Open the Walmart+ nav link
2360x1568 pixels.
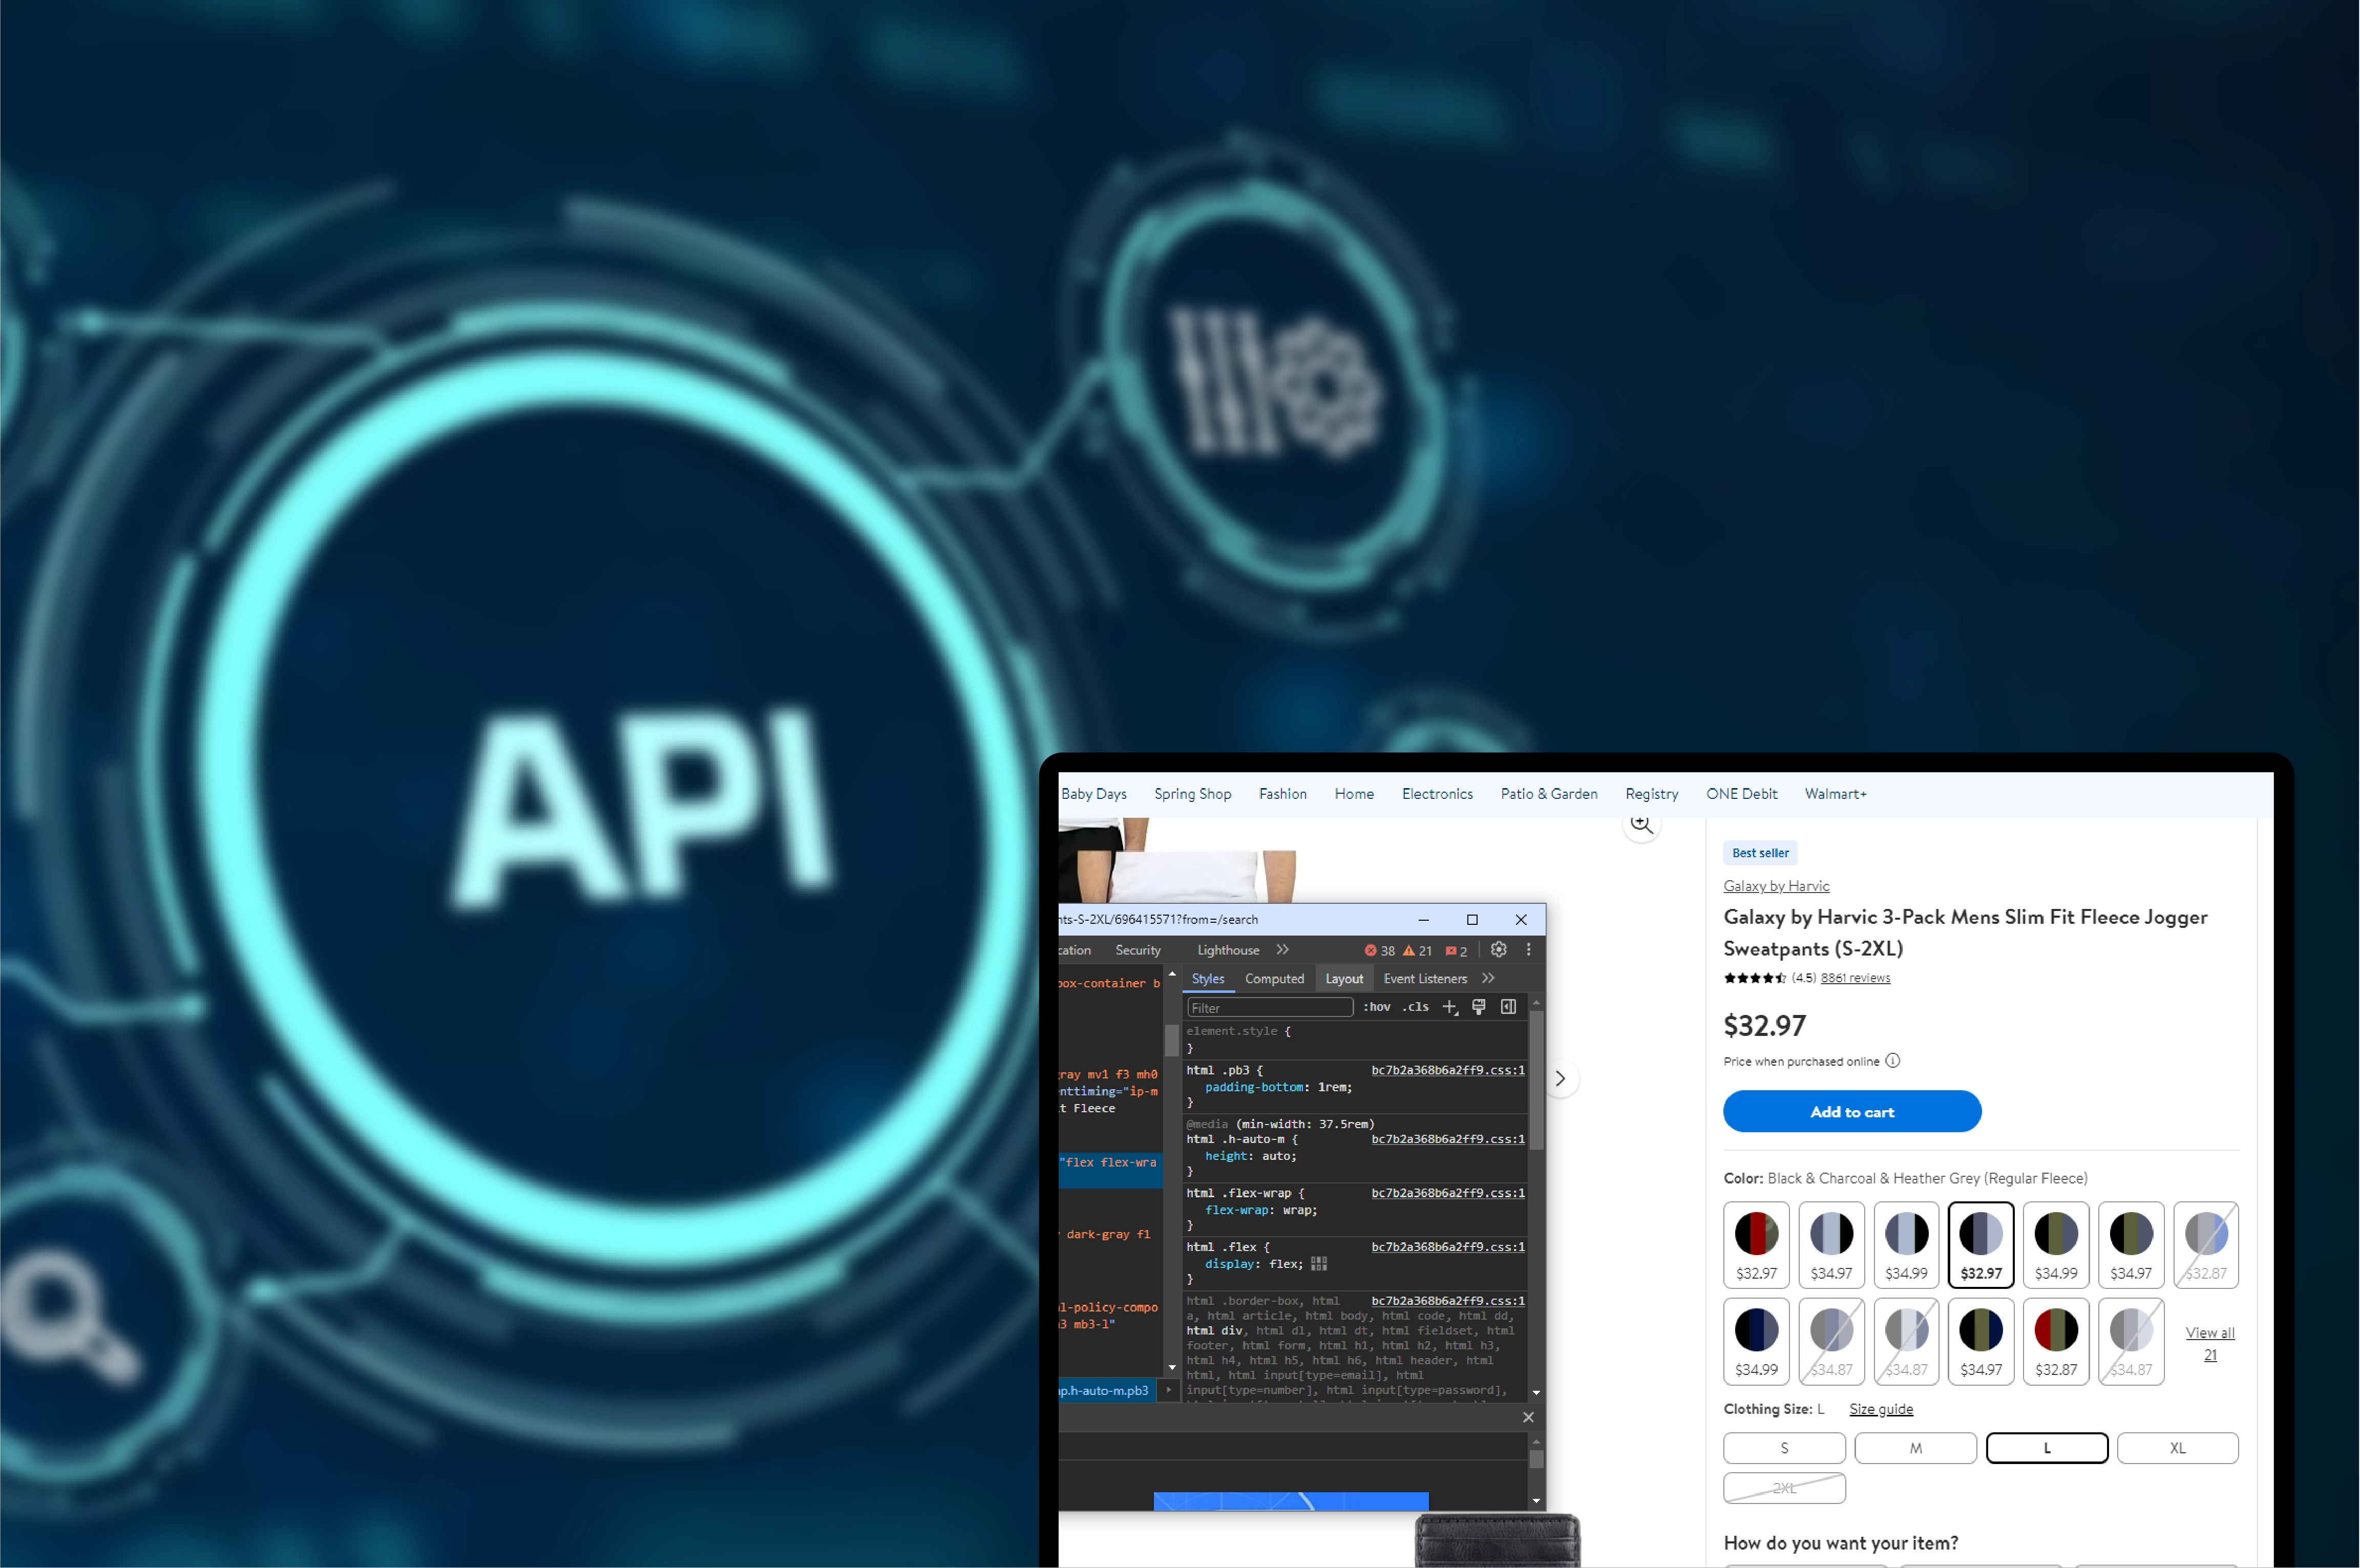[x=1836, y=793]
